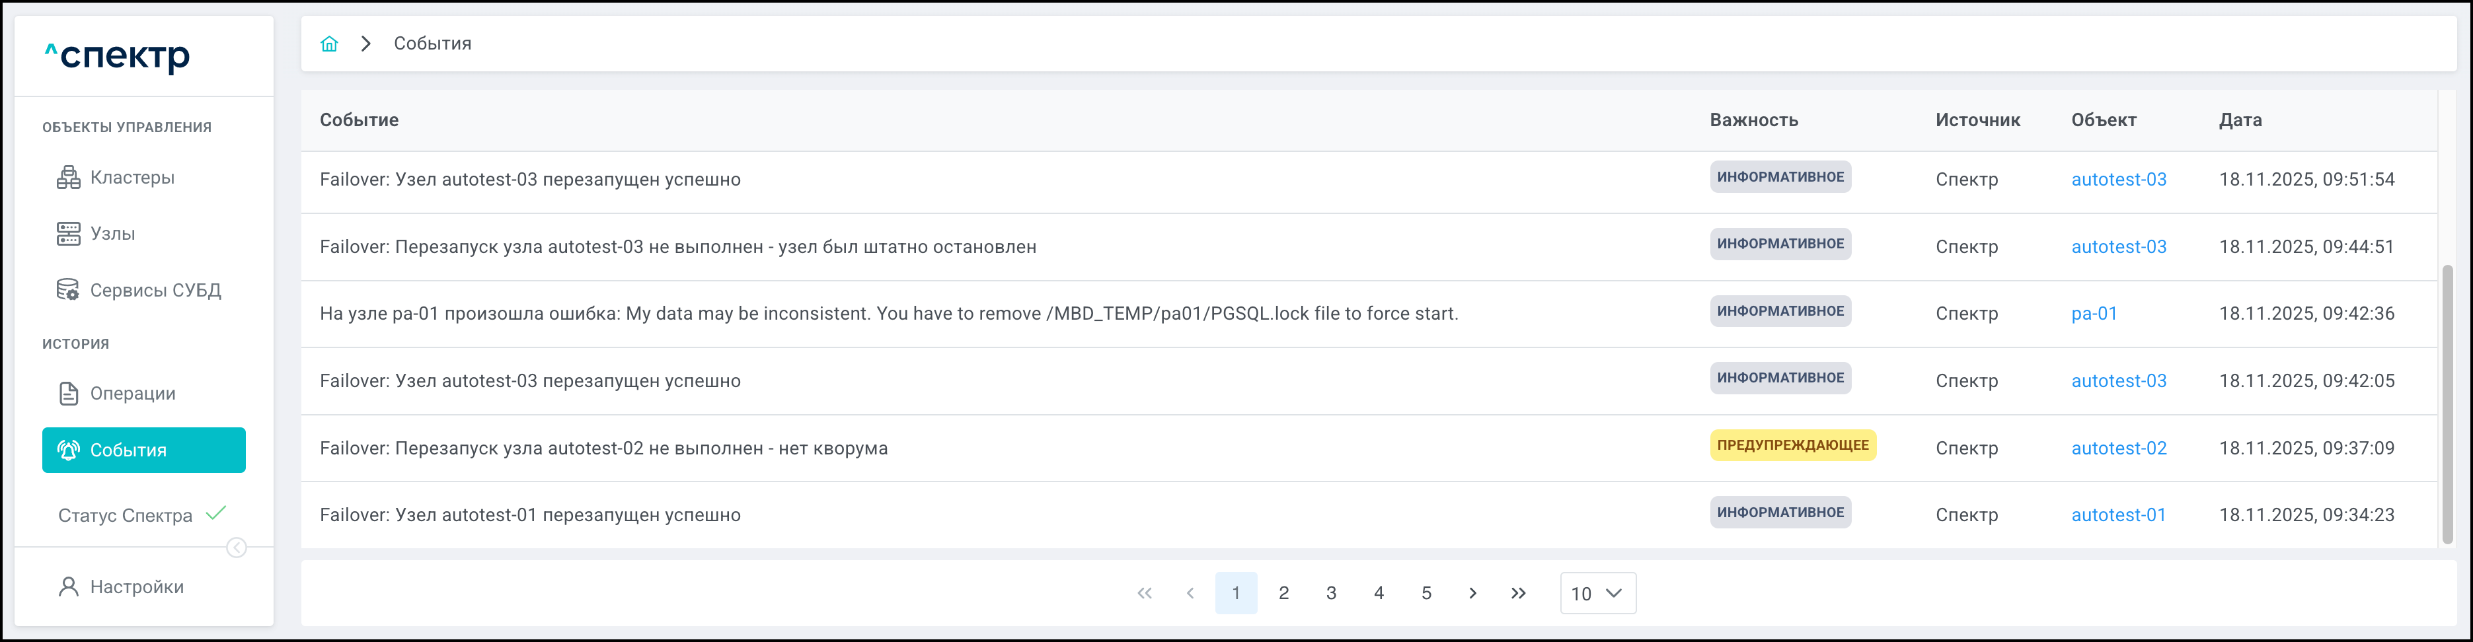Open the page size dropdown showing 10
This screenshot has height=642, width=2473.
(1597, 593)
